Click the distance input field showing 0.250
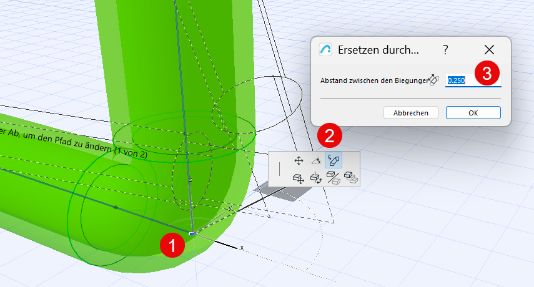 (x=473, y=80)
